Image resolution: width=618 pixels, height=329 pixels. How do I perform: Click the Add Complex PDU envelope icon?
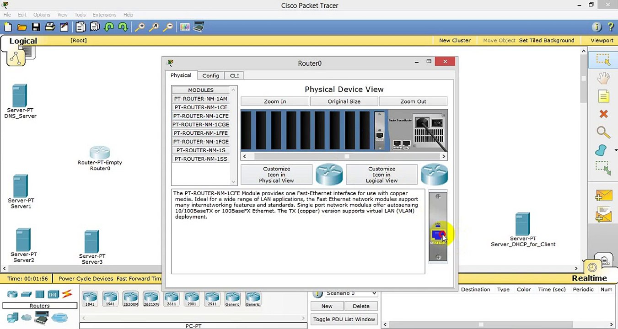(x=603, y=214)
